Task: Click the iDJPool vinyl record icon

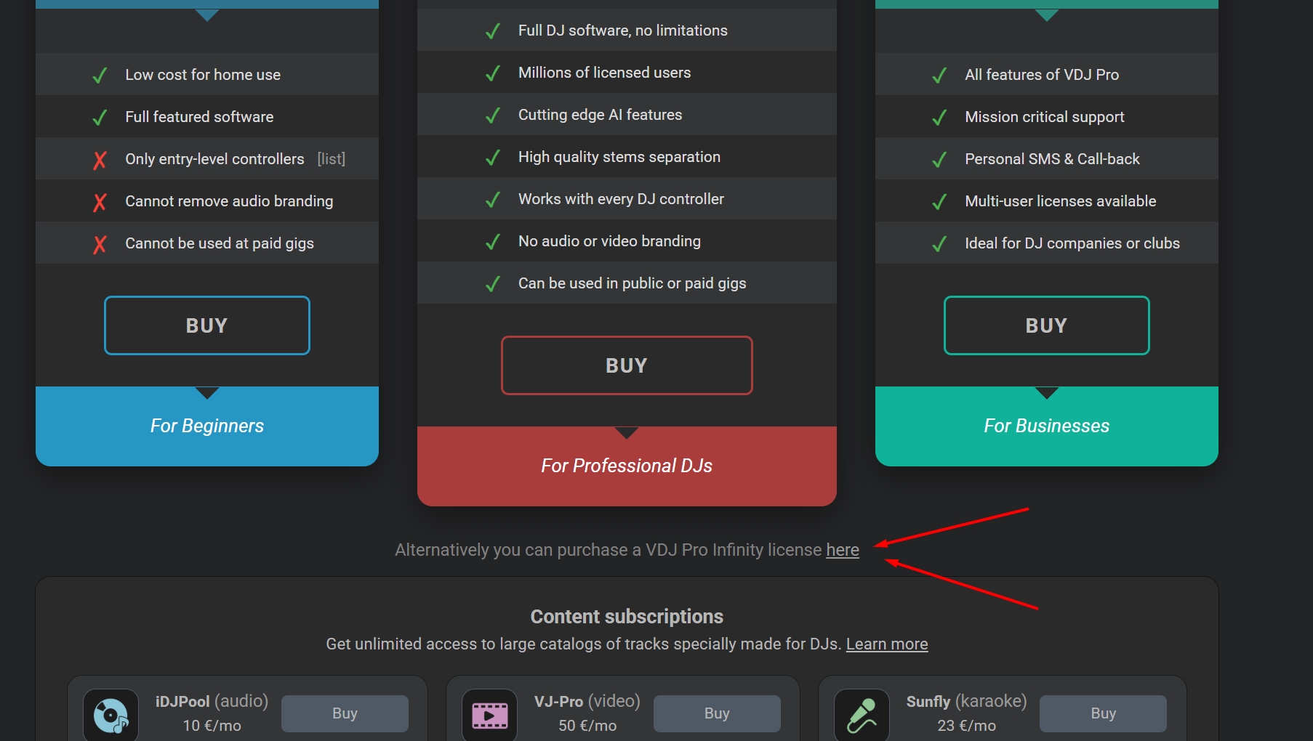Action: (111, 715)
